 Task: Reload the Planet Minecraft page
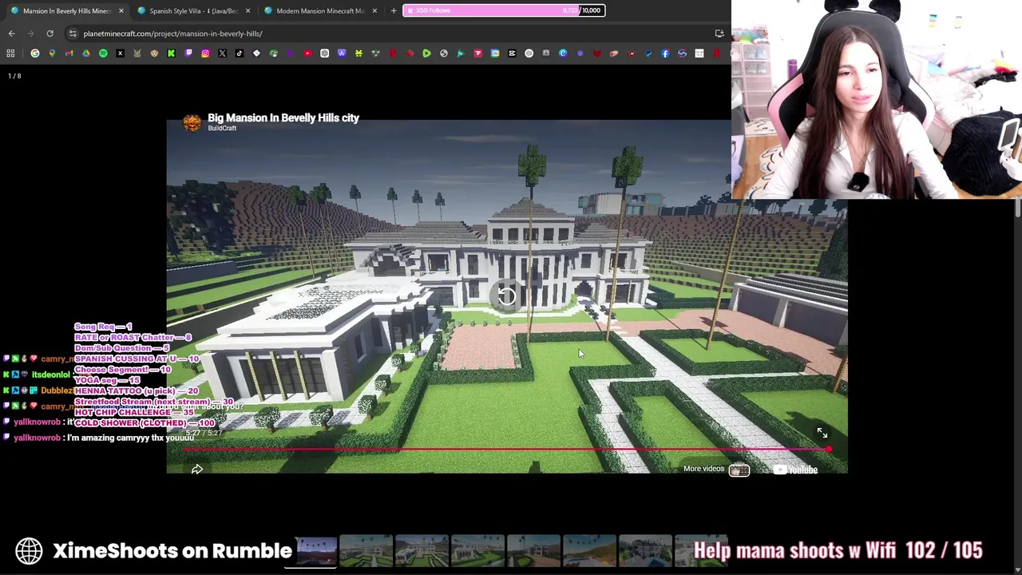pos(50,34)
